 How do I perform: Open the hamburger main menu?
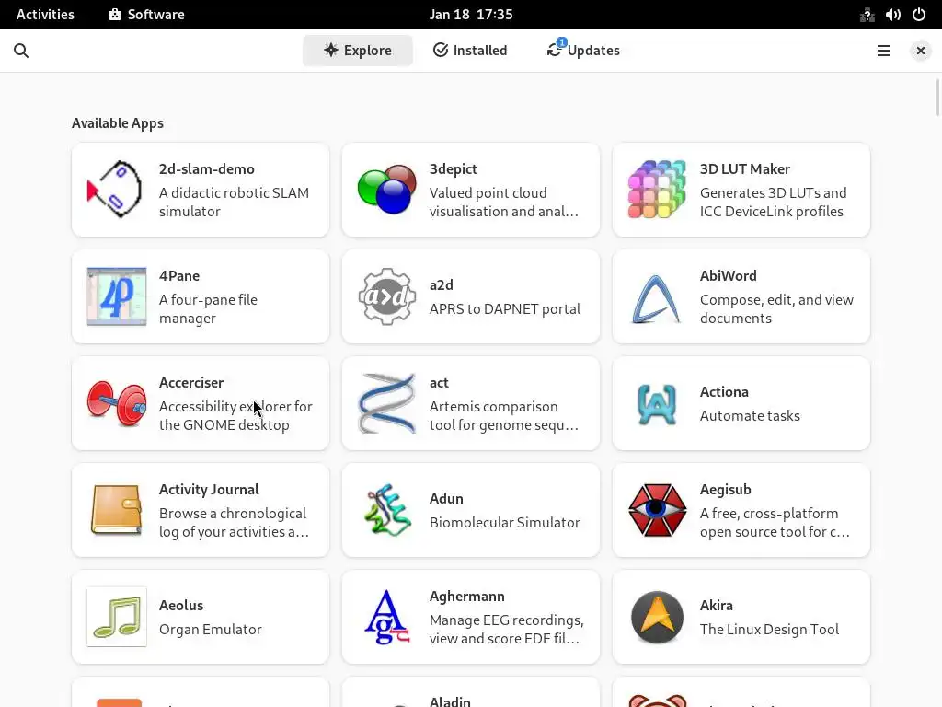click(884, 51)
